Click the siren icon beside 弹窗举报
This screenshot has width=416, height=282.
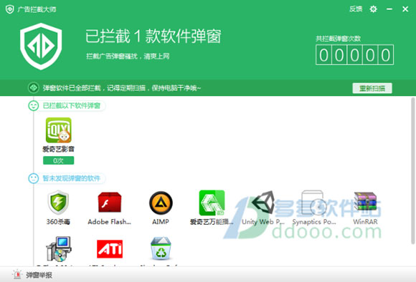[17, 275]
